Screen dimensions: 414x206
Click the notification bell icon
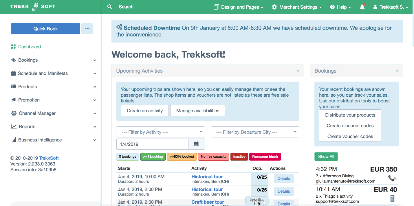pyautogui.click(x=362, y=7)
